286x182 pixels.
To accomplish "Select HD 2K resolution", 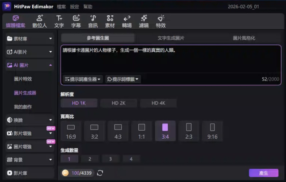I will click(x=118, y=103).
